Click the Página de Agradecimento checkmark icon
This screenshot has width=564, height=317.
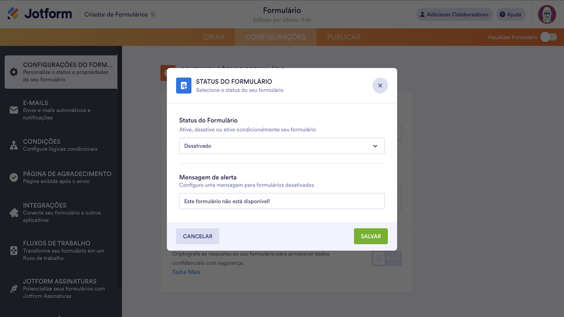(x=14, y=177)
